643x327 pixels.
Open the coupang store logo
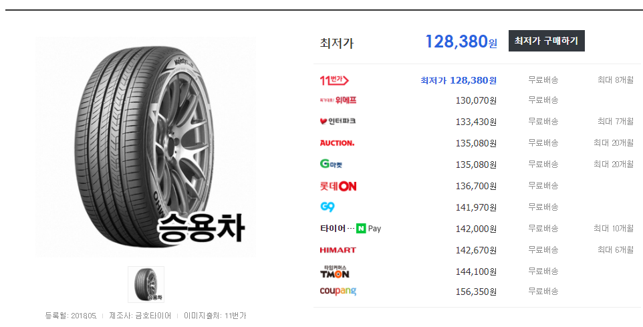(x=338, y=291)
